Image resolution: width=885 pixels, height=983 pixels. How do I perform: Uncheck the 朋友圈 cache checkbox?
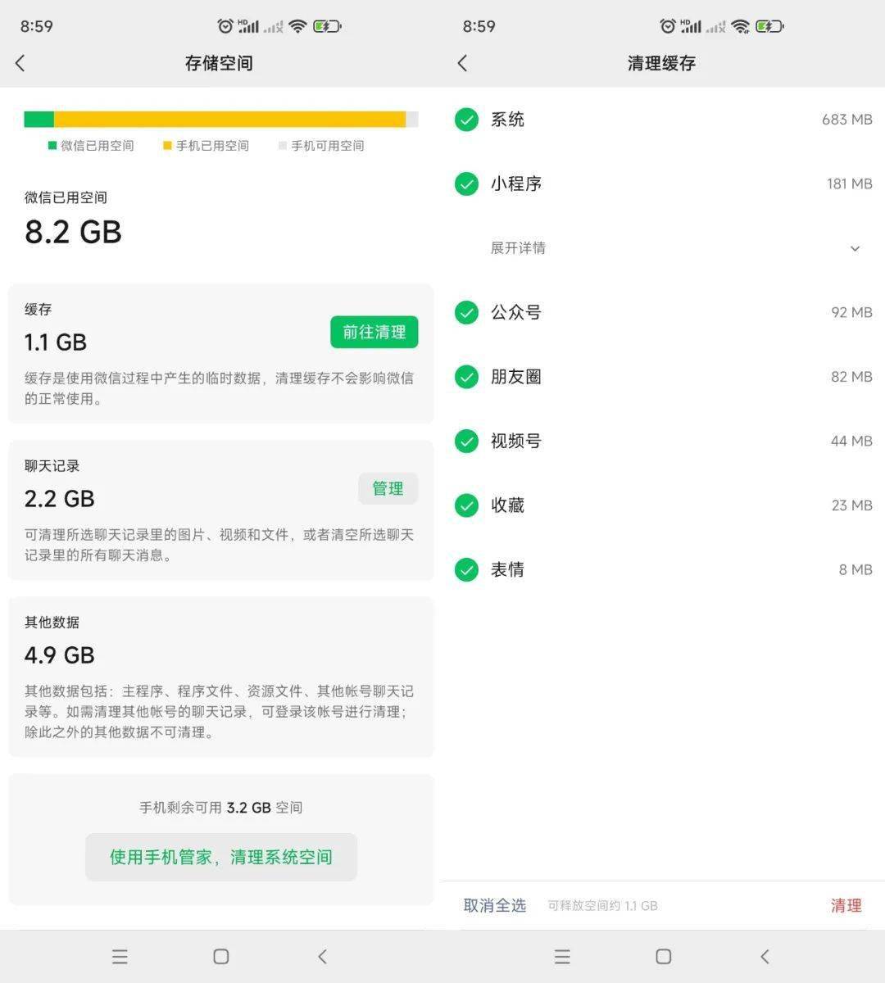[x=466, y=377]
